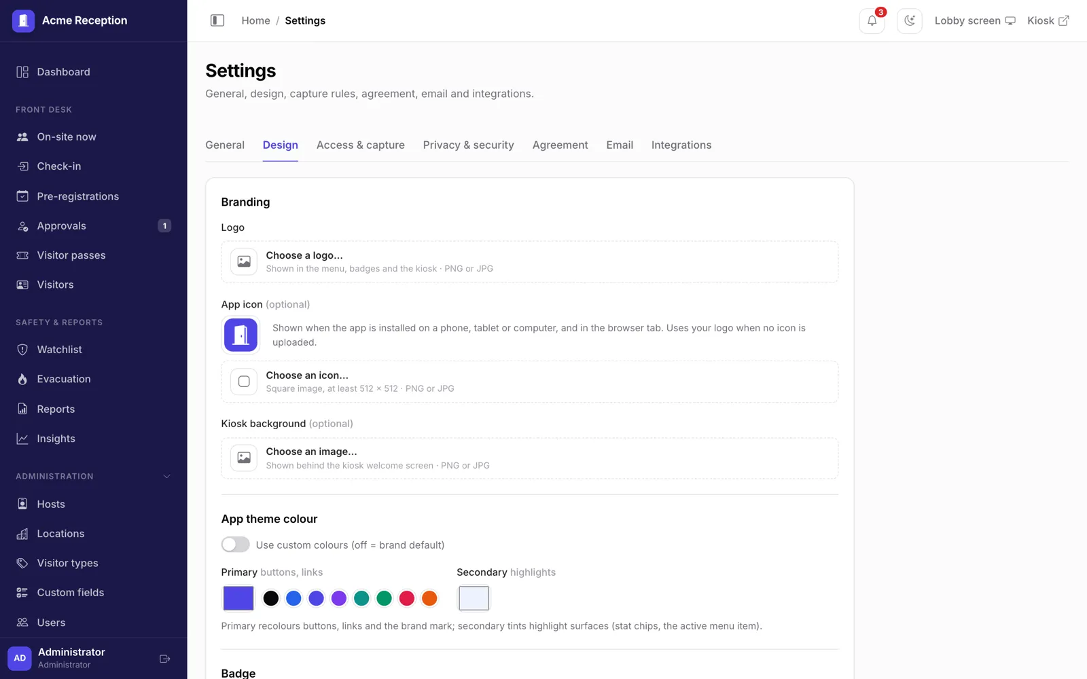This screenshot has width=1087, height=679.
Task: Open the Evacuation page
Action: (x=94, y=379)
